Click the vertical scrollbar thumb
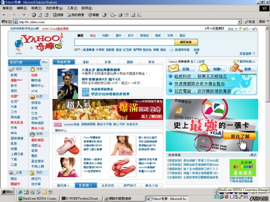 point(267,66)
